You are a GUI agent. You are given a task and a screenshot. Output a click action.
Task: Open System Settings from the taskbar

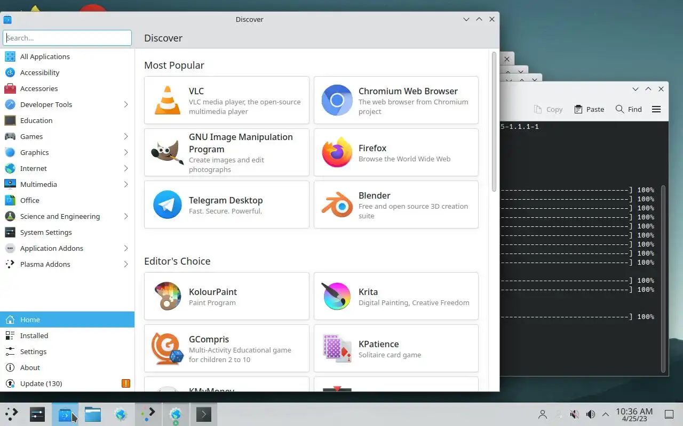(x=37, y=414)
